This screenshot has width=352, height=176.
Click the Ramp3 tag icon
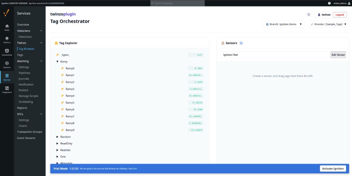pos(63,89)
